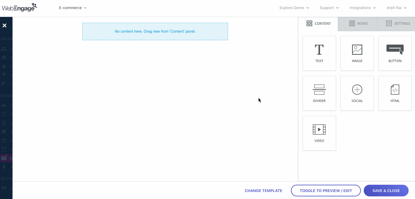Screen dimensions: 415x199
Task: Click the Save & Close button
Action: (x=386, y=191)
